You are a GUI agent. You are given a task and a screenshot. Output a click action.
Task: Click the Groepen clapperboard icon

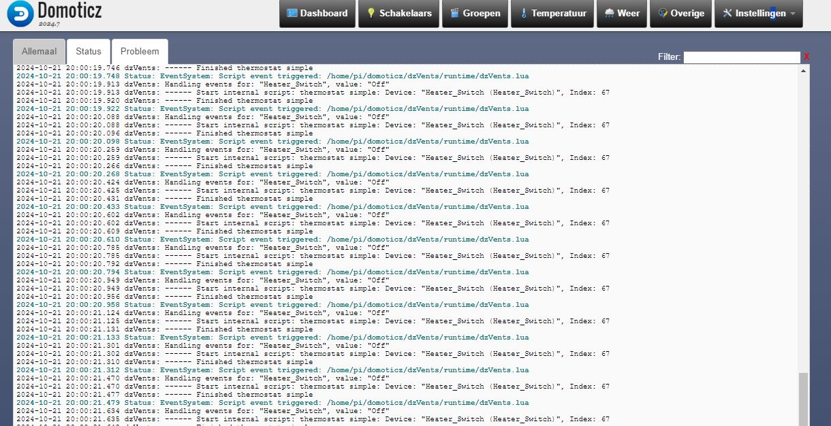(455, 13)
